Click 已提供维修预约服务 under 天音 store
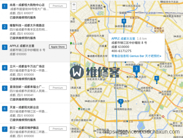 (x=23, y=120)
